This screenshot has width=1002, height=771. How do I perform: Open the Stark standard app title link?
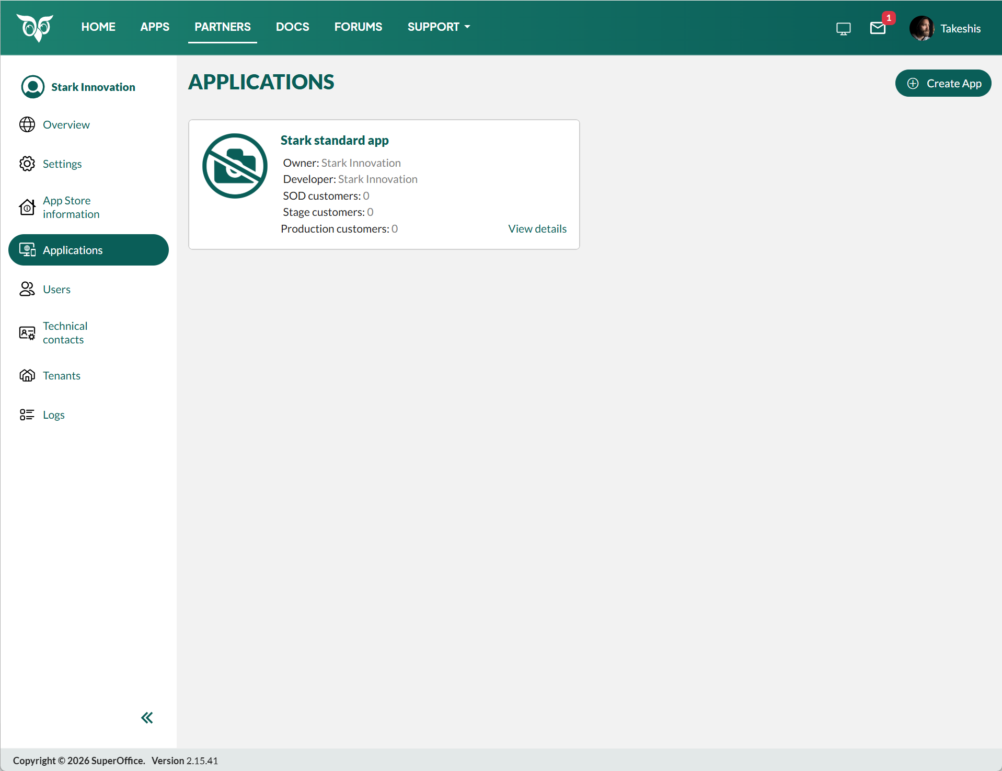pos(335,140)
